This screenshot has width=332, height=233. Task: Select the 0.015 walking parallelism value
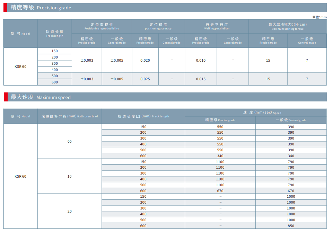click(x=201, y=79)
